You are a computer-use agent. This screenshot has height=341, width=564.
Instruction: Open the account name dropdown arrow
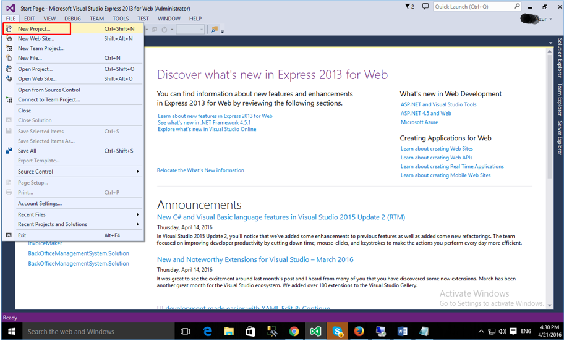point(550,19)
